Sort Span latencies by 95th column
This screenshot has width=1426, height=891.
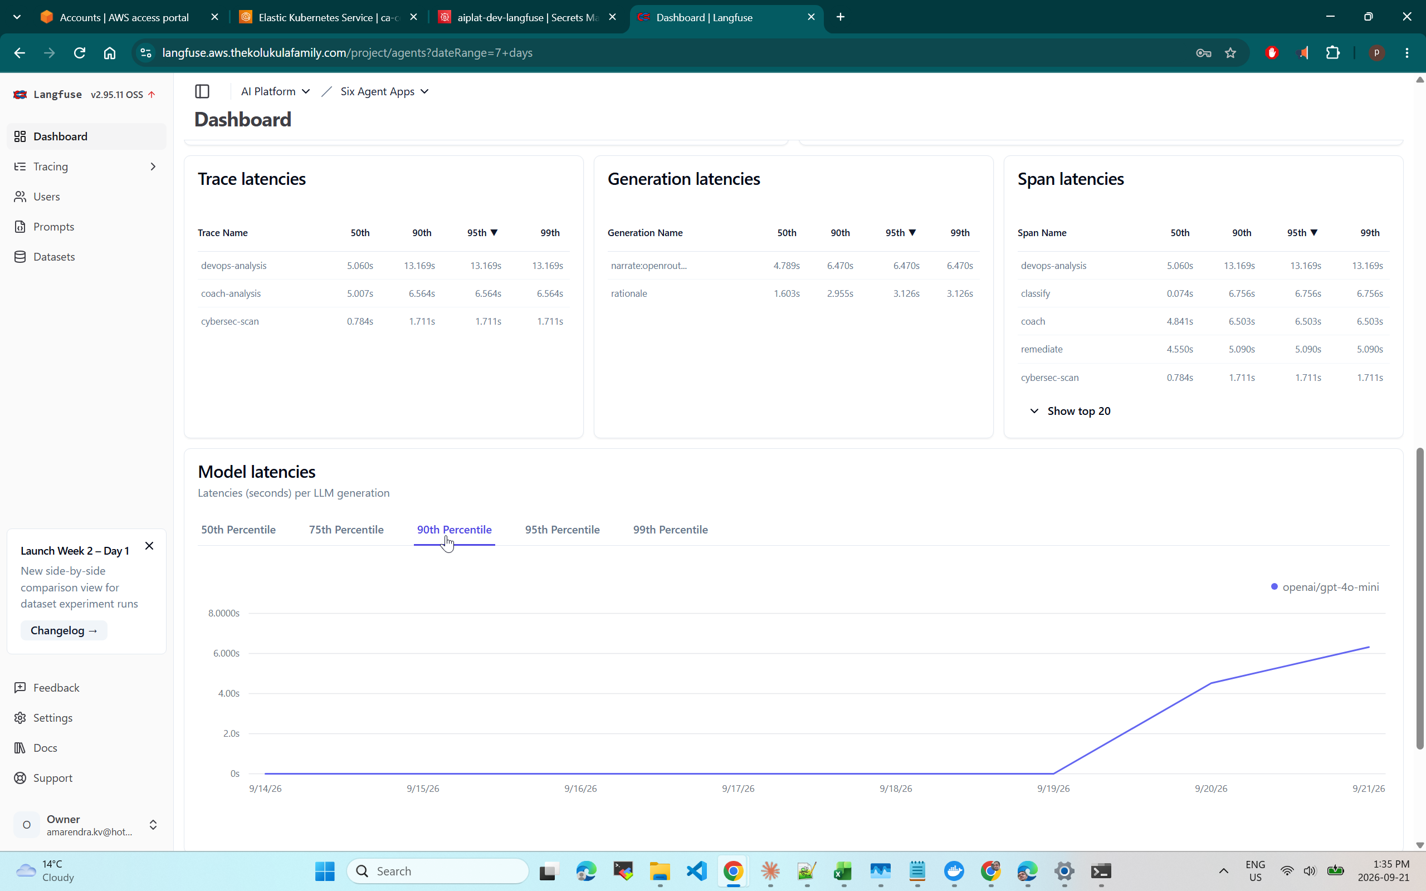tap(1302, 233)
